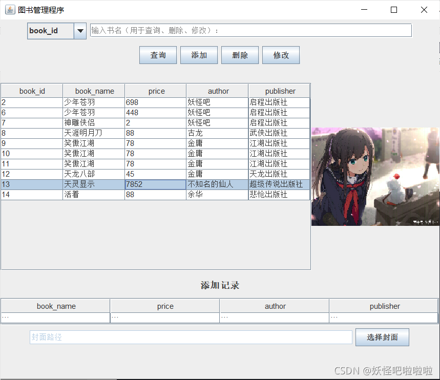This screenshot has width=440, height=380.
Task: Click the book_name cell in add-record table
Action: [55, 318]
